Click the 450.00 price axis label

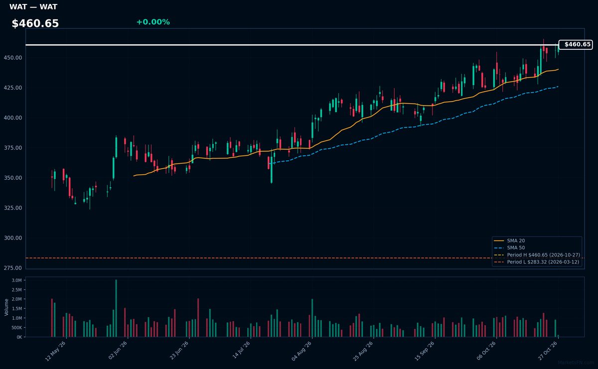pos(13,58)
